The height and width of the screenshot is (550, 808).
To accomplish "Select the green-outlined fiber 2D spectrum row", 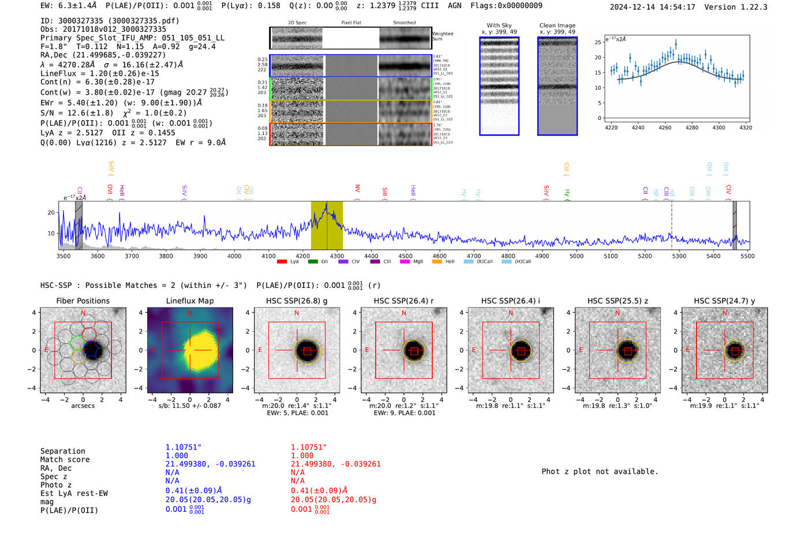I will pos(351,88).
